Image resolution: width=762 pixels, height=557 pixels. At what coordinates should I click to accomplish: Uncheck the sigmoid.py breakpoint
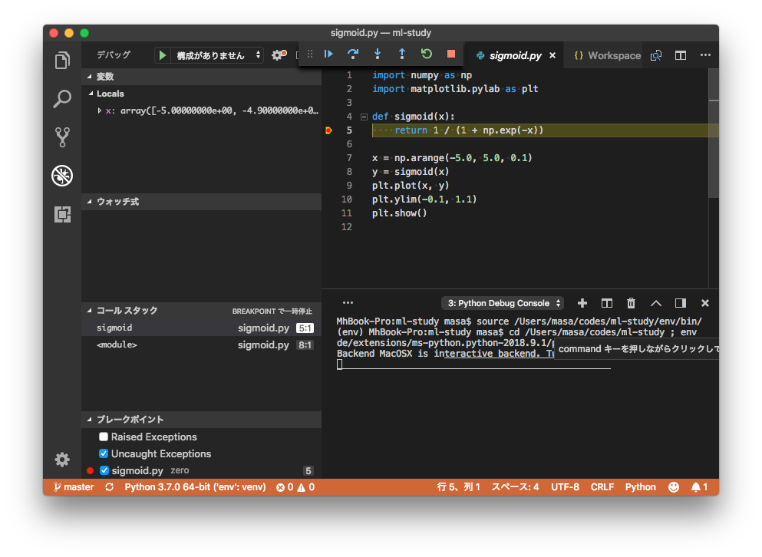point(104,470)
